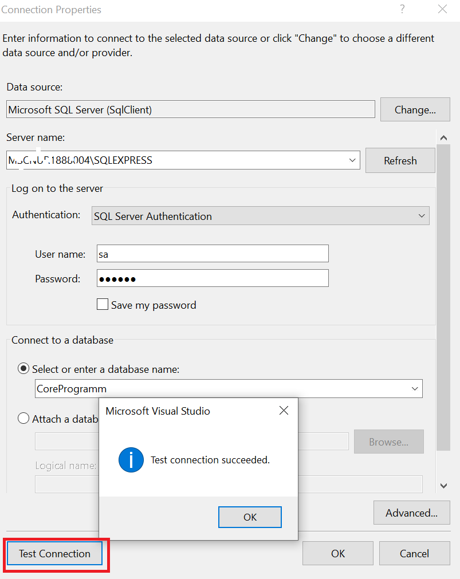
Task: Enable the Save my password checkbox
Action: pyautogui.click(x=103, y=305)
